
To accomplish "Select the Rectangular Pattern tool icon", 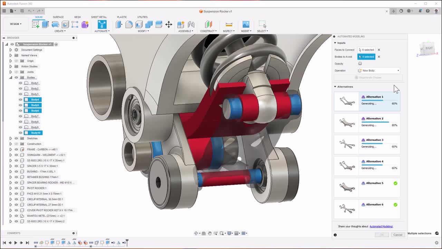I will [75, 24].
